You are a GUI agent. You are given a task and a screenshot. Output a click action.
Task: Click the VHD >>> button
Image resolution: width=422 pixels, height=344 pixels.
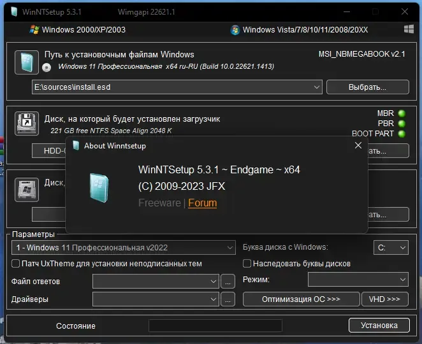pyautogui.click(x=385, y=299)
